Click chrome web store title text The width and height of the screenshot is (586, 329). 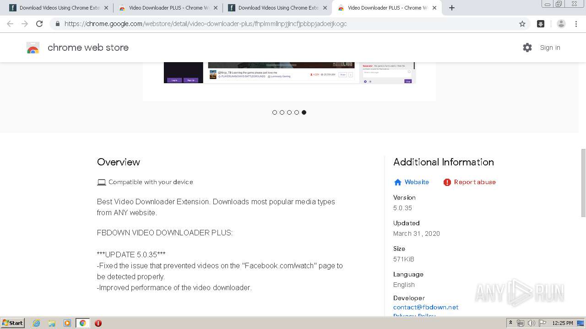coord(88,48)
